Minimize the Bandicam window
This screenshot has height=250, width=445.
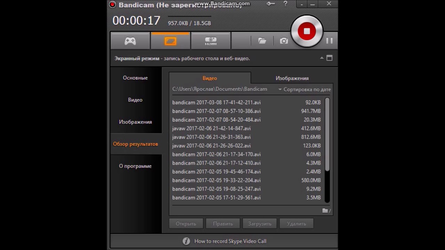click(x=313, y=4)
